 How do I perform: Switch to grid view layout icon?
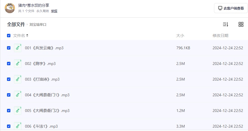[241, 24]
